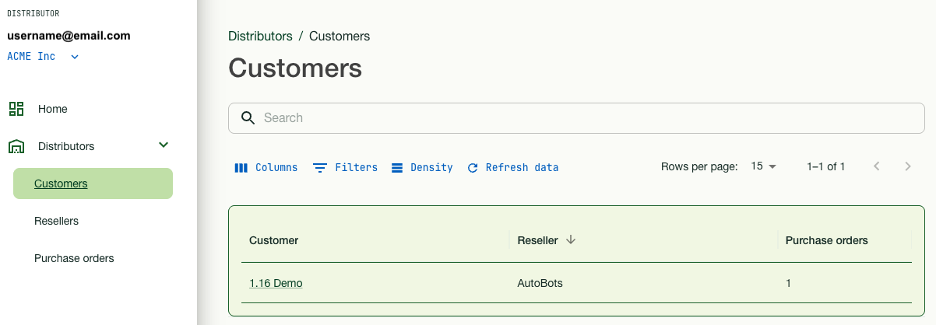Open Rows per page dropdown
The width and height of the screenshot is (936, 325).
pos(763,166)
